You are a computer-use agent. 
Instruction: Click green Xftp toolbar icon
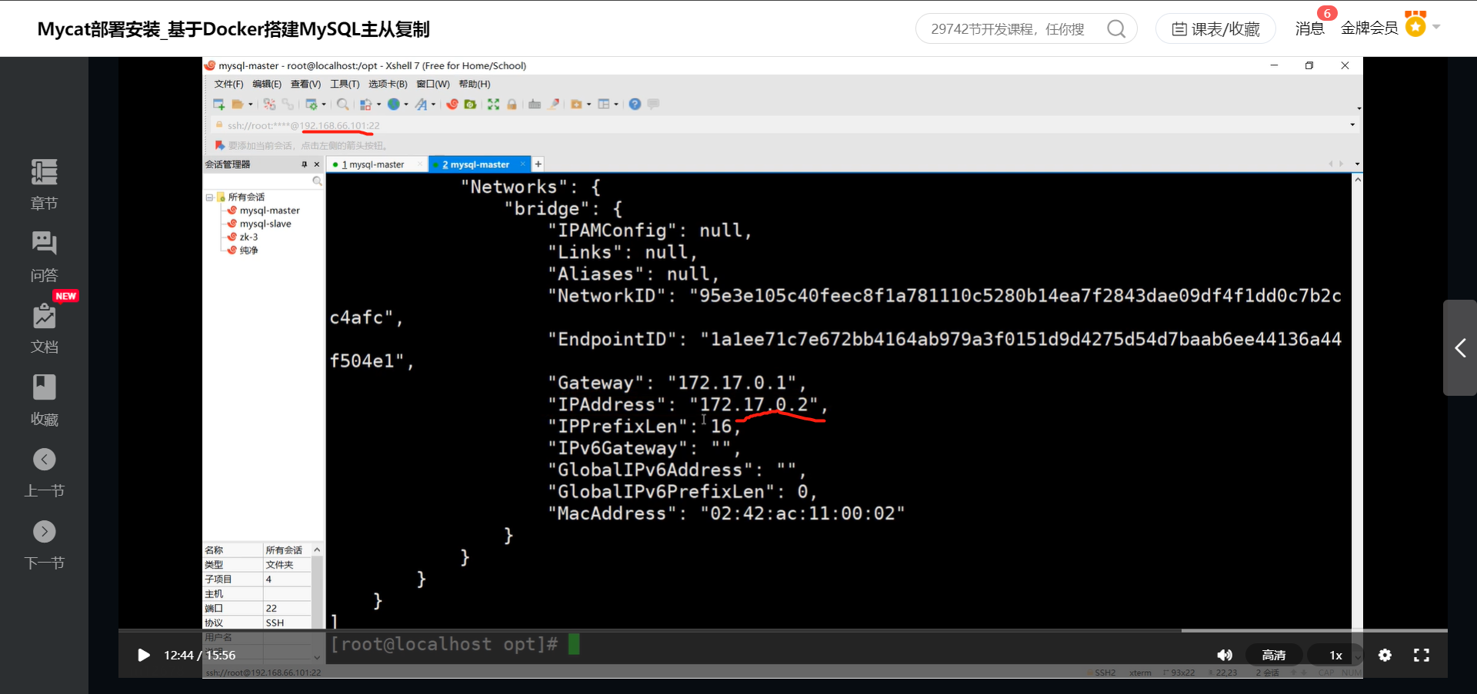tap(470, 104)
